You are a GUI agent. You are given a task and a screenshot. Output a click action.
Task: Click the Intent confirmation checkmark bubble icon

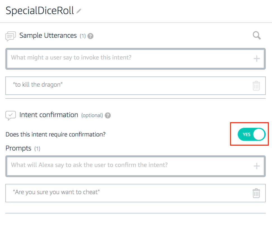10,115
